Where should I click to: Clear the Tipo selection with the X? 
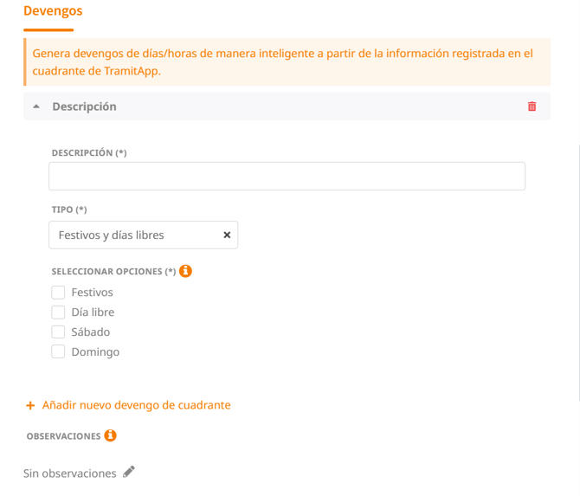tap(227, 235)
